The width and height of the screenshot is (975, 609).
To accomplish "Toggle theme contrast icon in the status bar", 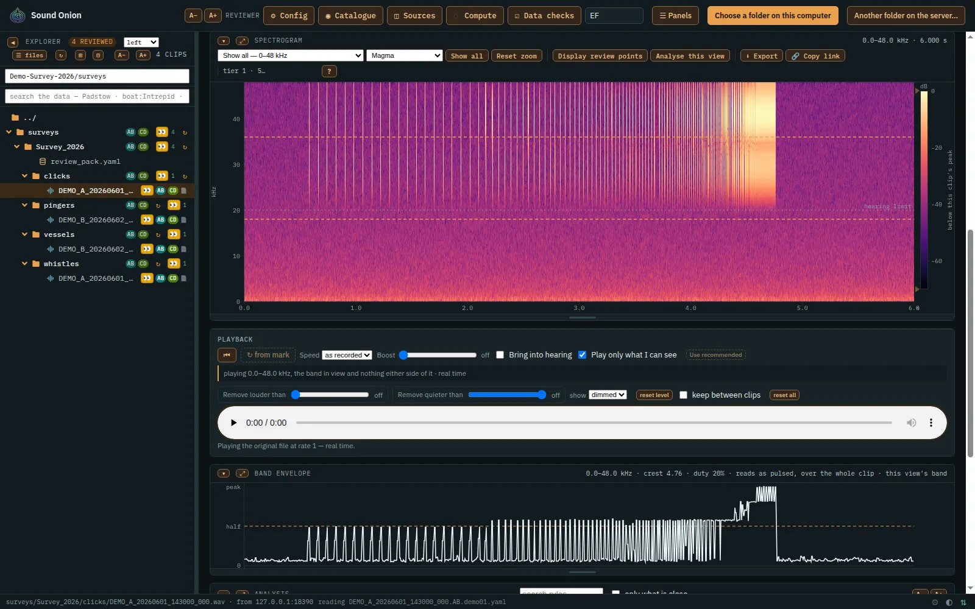I will pos(949,602).
